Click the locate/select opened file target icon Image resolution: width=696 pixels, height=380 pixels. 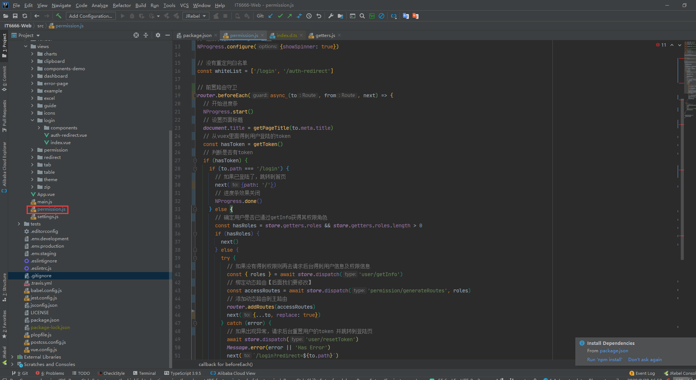pyautogui.click(x=136, y=35)
